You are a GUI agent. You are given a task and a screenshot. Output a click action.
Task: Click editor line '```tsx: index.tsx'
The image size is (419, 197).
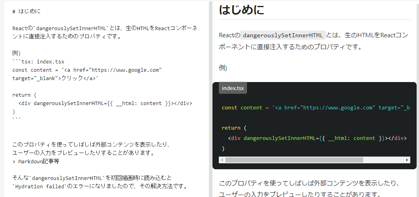click(38, 62)
